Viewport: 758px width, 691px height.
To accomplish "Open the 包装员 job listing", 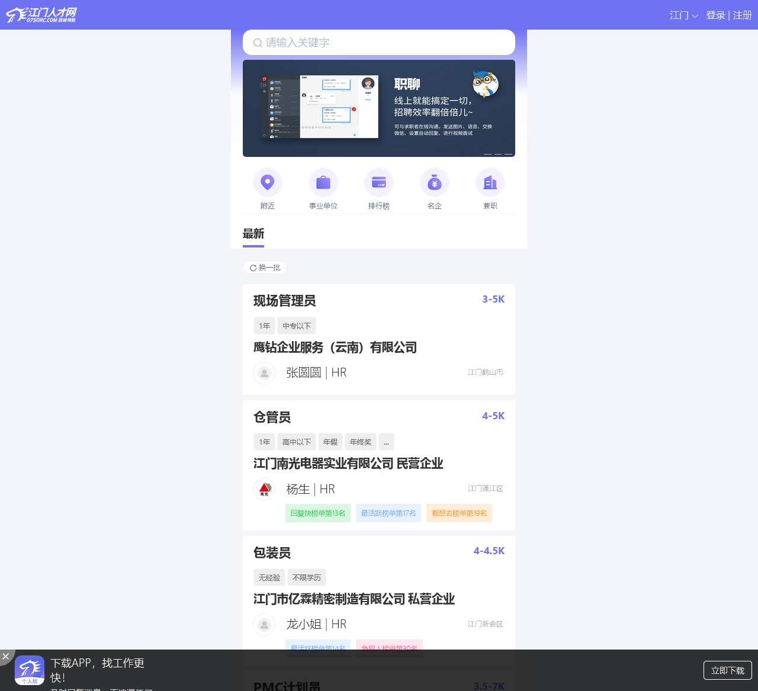I will pos(272,553).
